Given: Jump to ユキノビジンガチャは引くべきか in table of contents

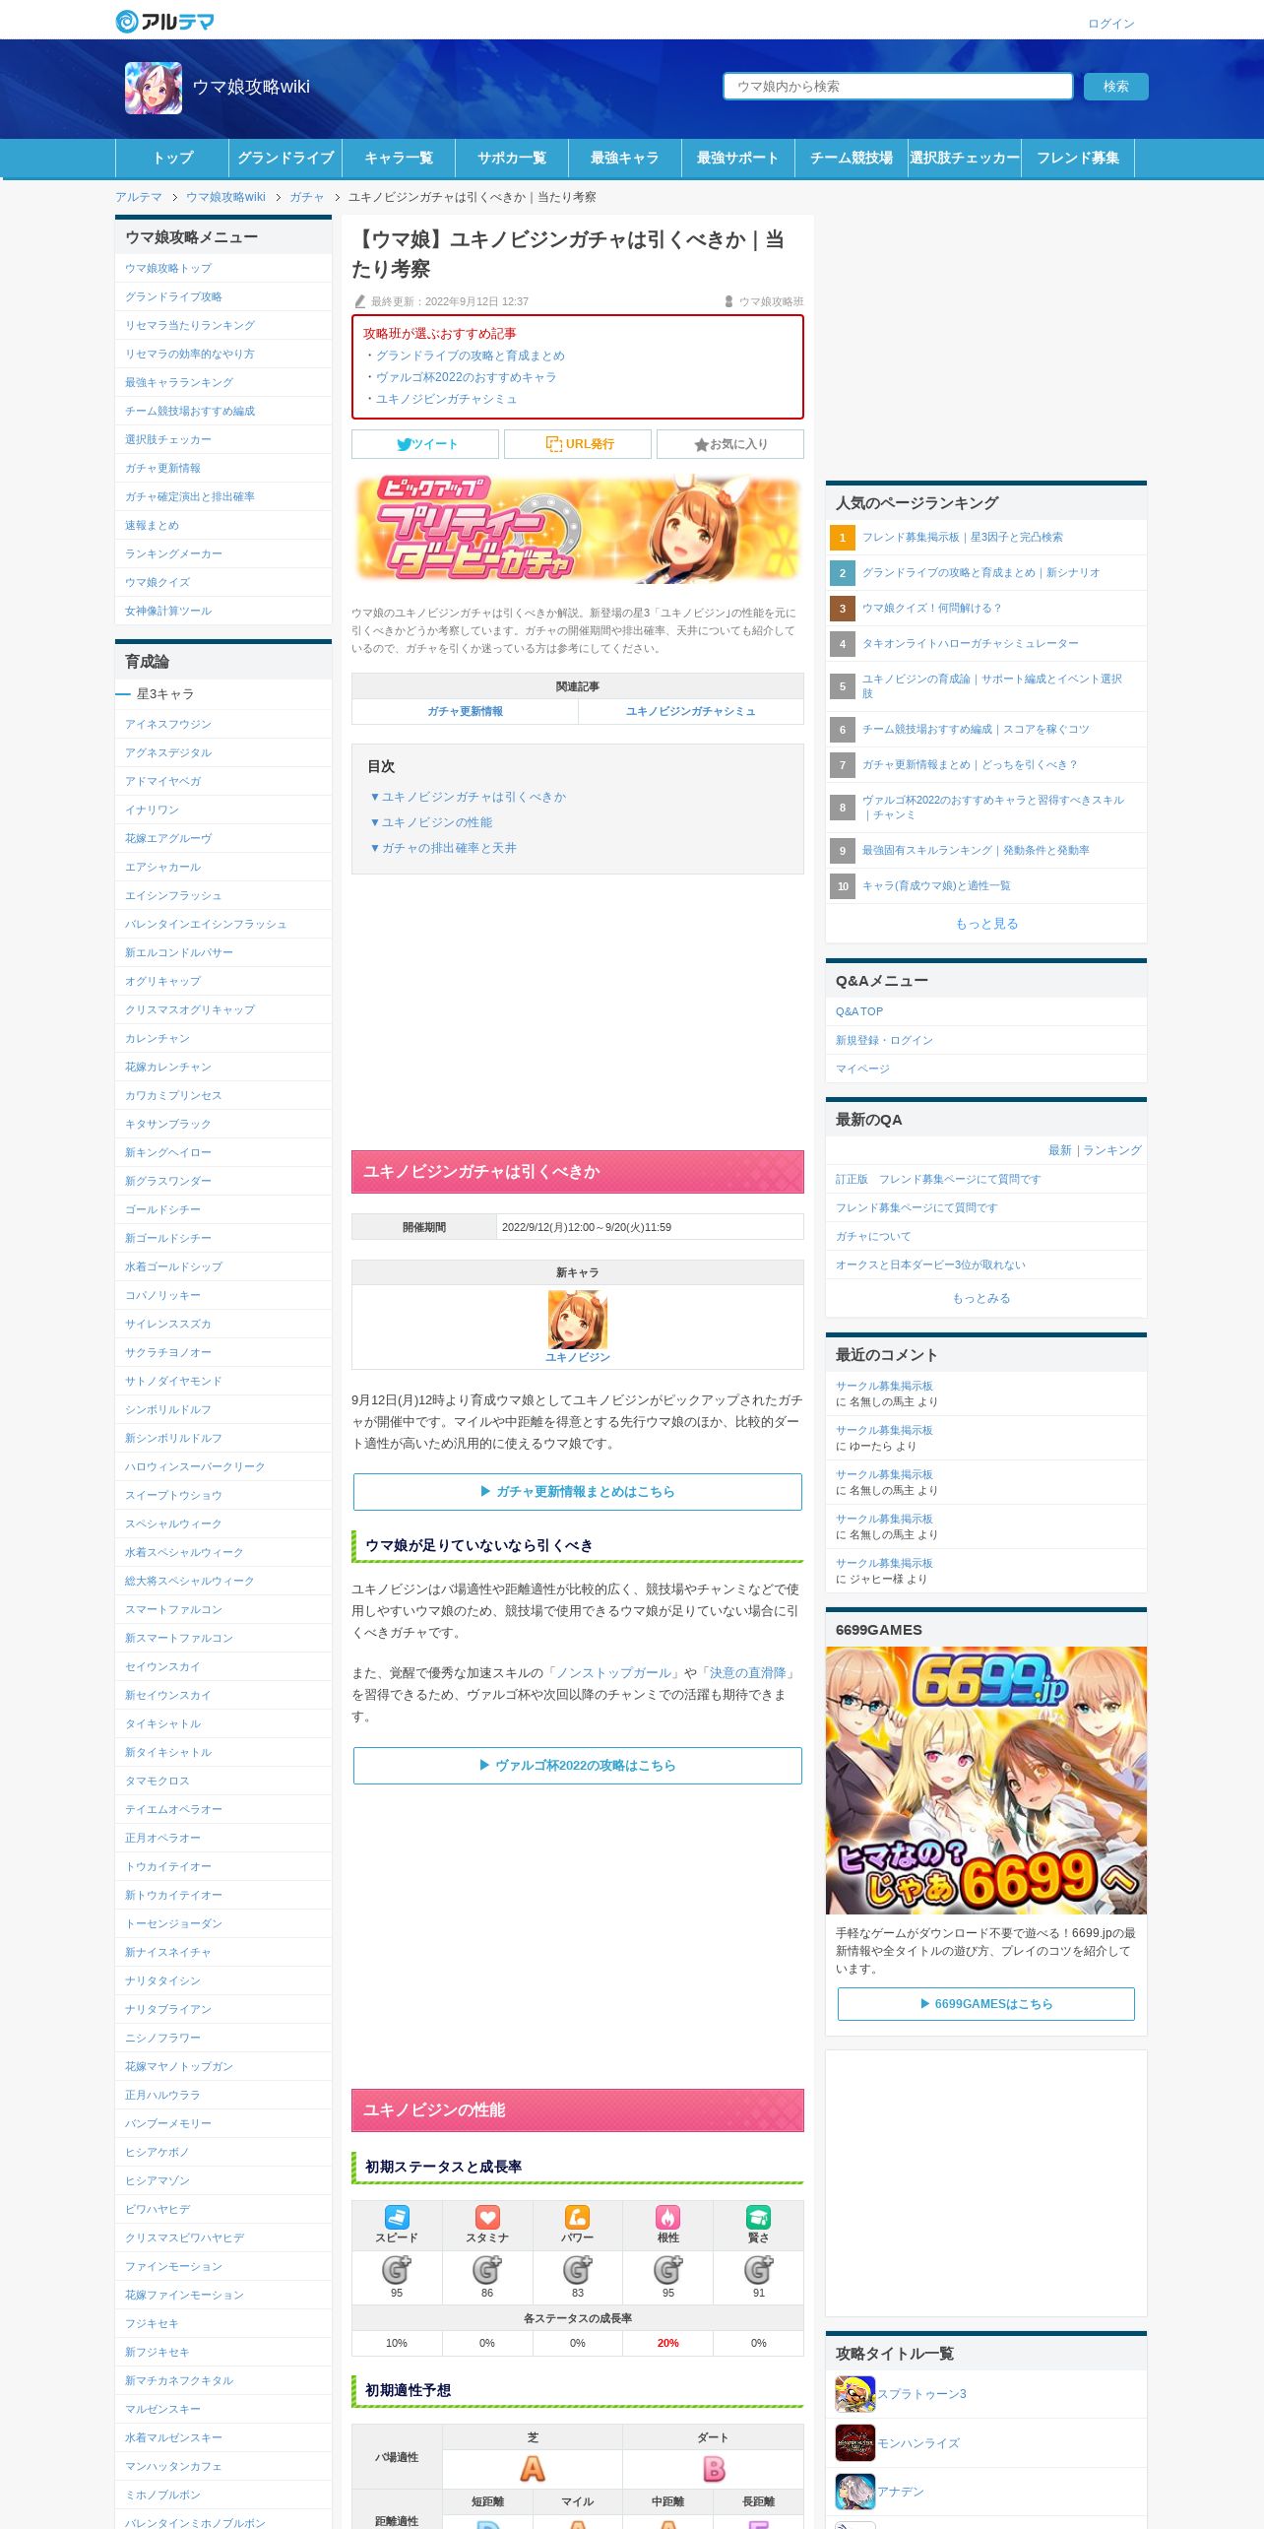Looking at the screenshot, I should pyautogui.click(x=469, y=797).
